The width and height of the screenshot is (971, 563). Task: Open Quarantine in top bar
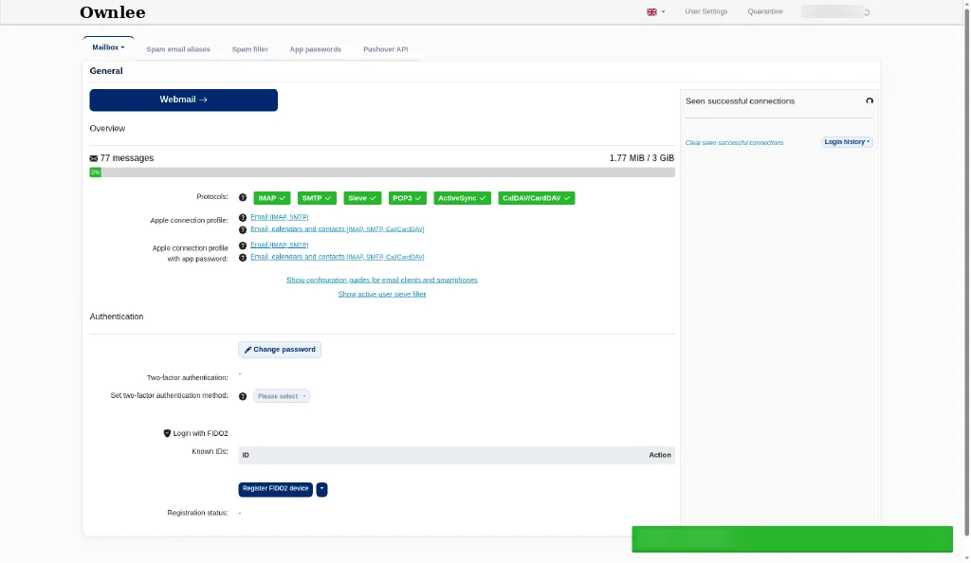[x=765, y=11]
